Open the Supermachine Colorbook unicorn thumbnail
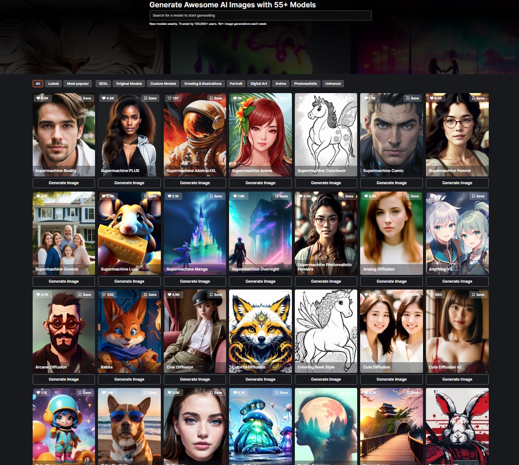Viewport: 519px width, 465px height. pyautogui.click(x=326, y=135)
